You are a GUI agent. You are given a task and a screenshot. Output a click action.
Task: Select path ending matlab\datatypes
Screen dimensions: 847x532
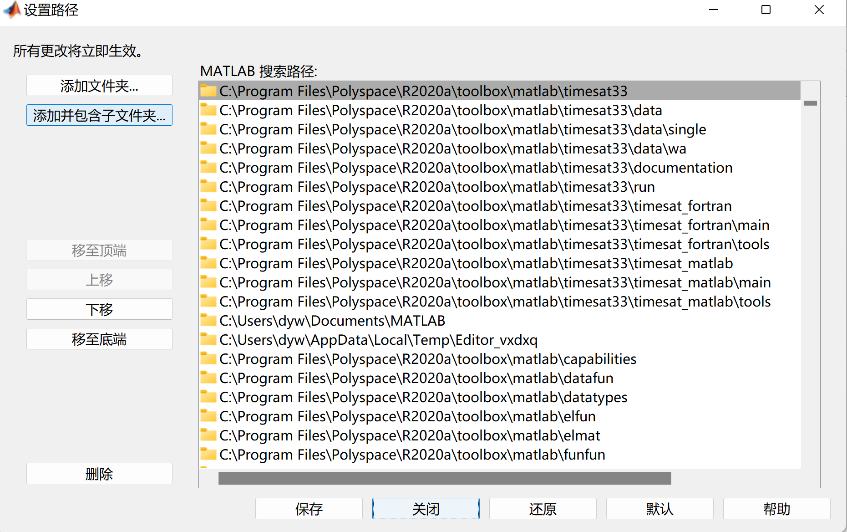click(x=423, y=397)
